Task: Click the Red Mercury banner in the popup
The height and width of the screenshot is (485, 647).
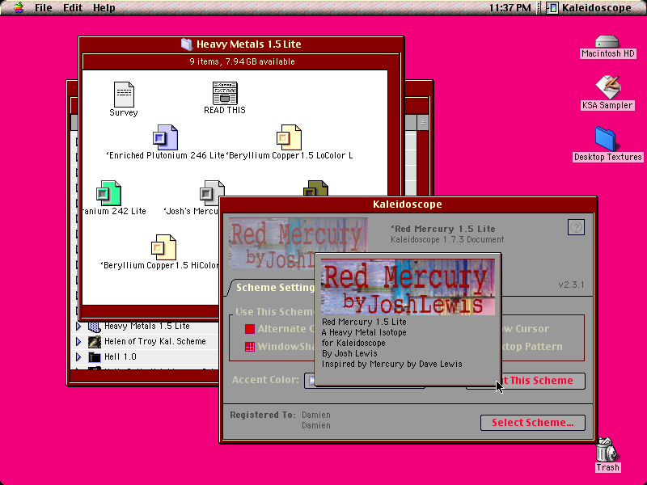Action: 408,287
